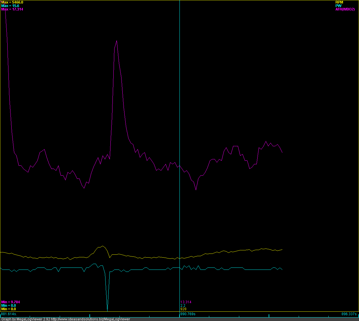The height and width of the screenshot is (321, 359).
Task: Click the PW legend label
Action: pyautogui.click(x=338, y=6)
